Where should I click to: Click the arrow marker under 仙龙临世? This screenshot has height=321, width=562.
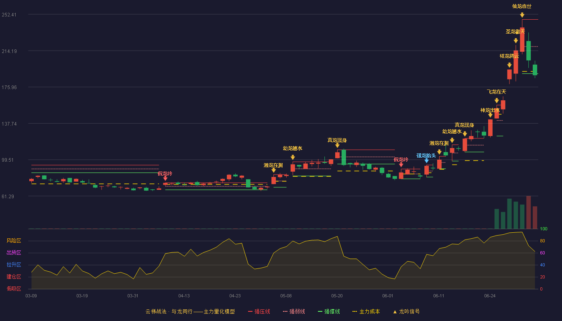522,15
